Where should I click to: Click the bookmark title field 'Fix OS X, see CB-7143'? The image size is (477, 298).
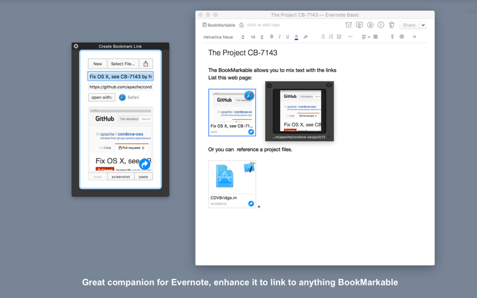120,77
